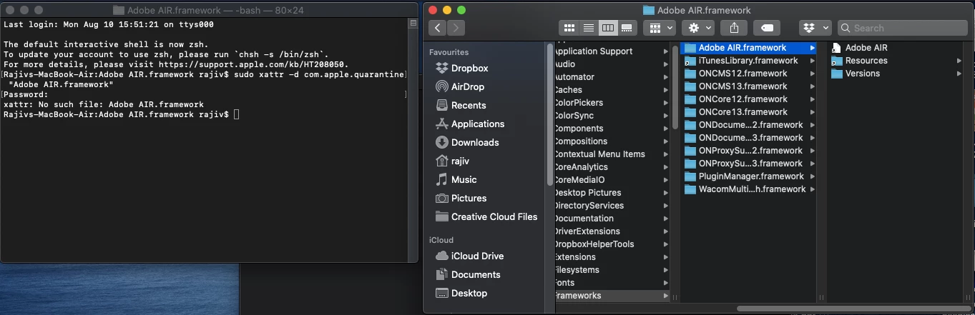The height and width of the screenshot is (315, 975).
Task: Expand the Resources folder arrow
Action: point(959,61)
